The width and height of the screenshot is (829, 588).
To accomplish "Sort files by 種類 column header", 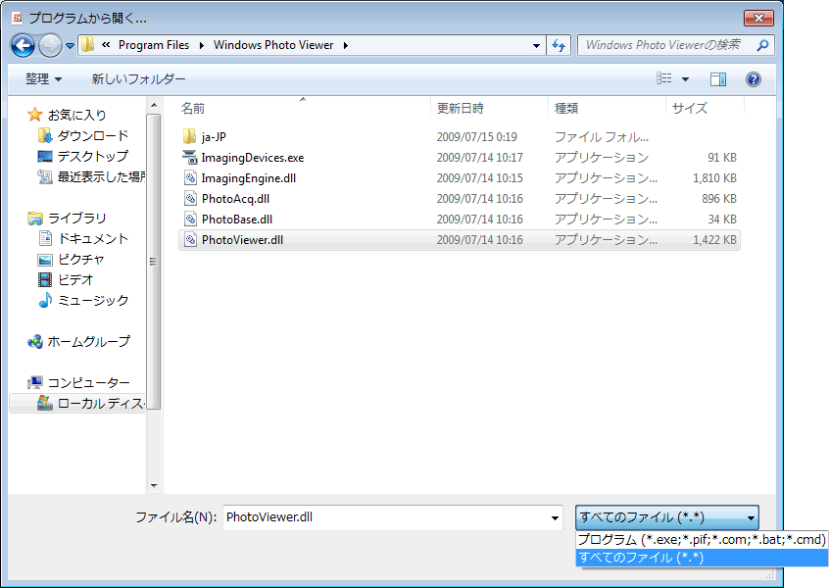I will click(566, 109).
